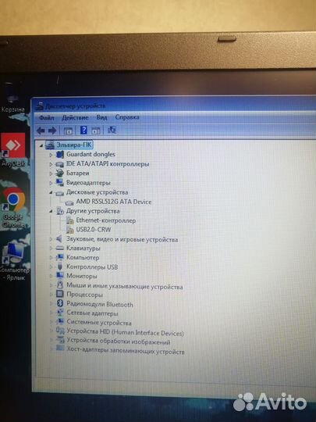Select the Компьютер - Ярлык desktop shortcut

[x=15, y=260]
